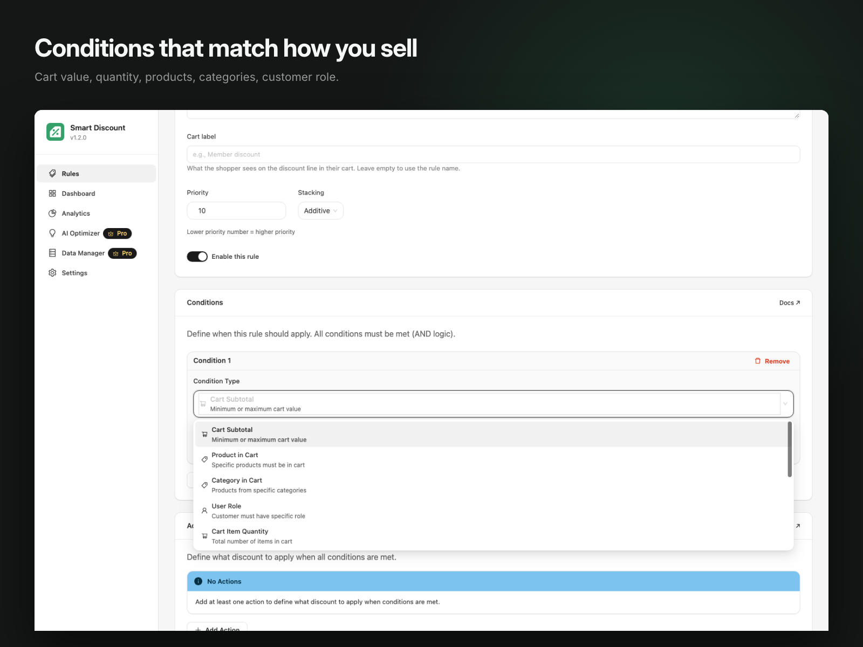Click the Data Manager database icon

click(52, 253)
